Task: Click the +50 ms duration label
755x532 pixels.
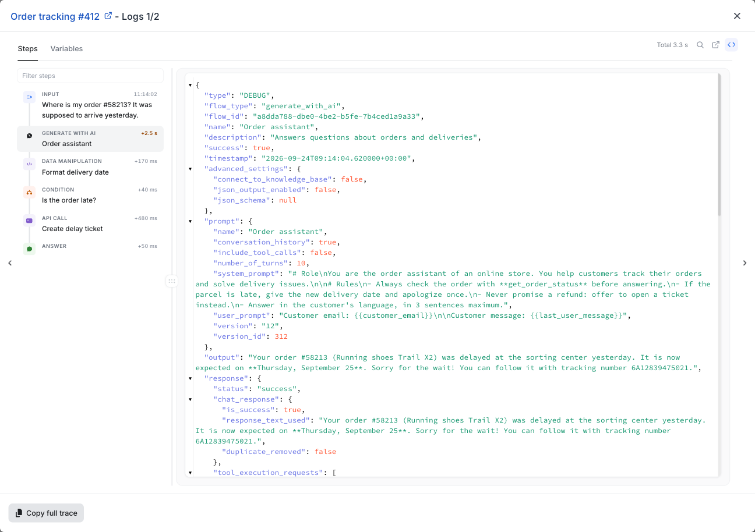Action: click(x=147, y=246)
